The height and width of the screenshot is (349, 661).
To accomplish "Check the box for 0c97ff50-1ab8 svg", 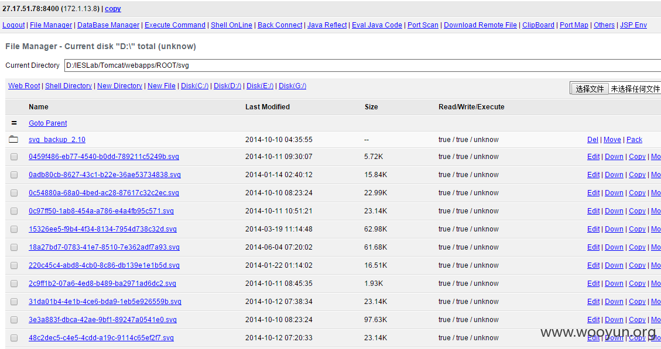I will [x=14, y=211].
